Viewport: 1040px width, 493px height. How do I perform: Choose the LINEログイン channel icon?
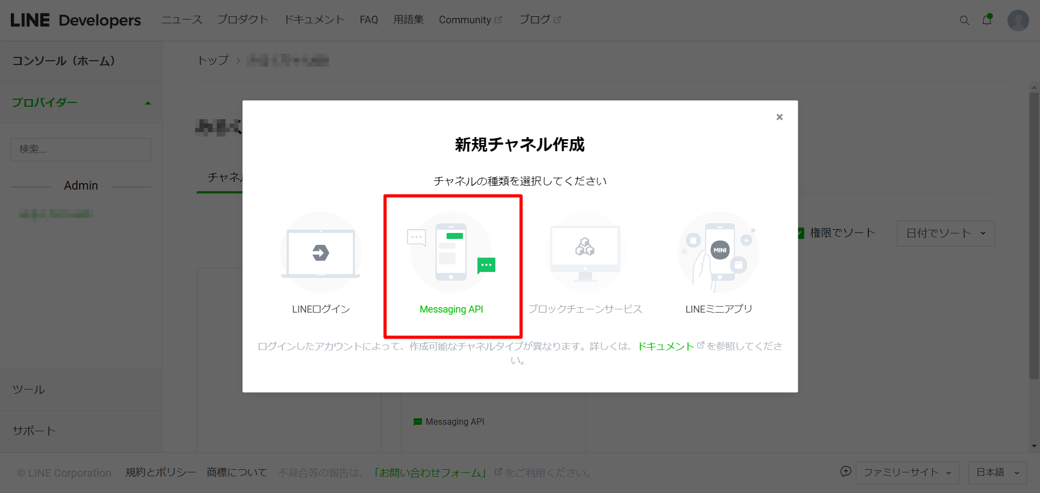[x=321, y=252]
